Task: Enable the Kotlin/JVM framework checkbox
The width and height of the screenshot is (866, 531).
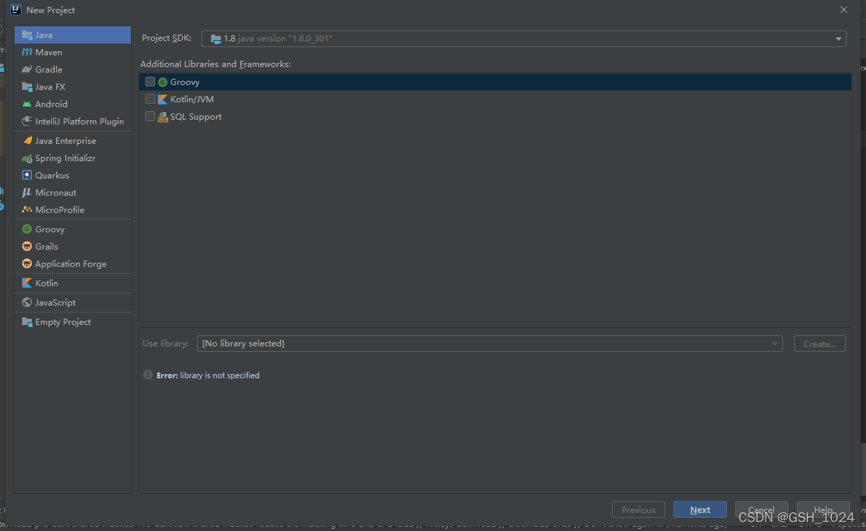Action: click(150, 99)
